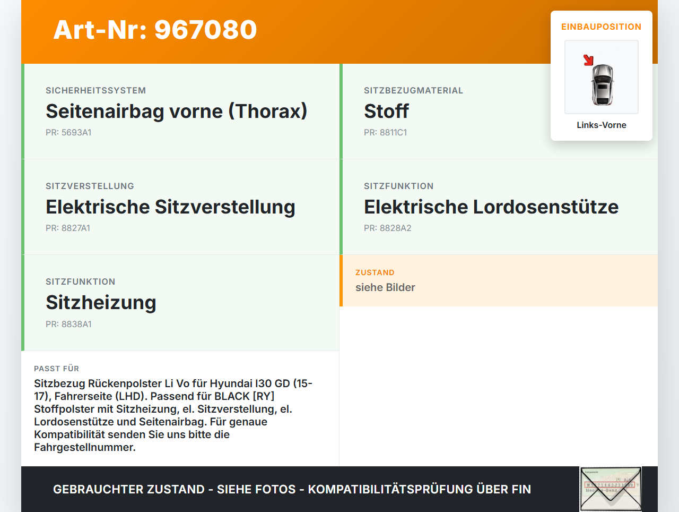Click the Links-Vorne caption
Screen dimensions: 679x512
coord(602,125)
